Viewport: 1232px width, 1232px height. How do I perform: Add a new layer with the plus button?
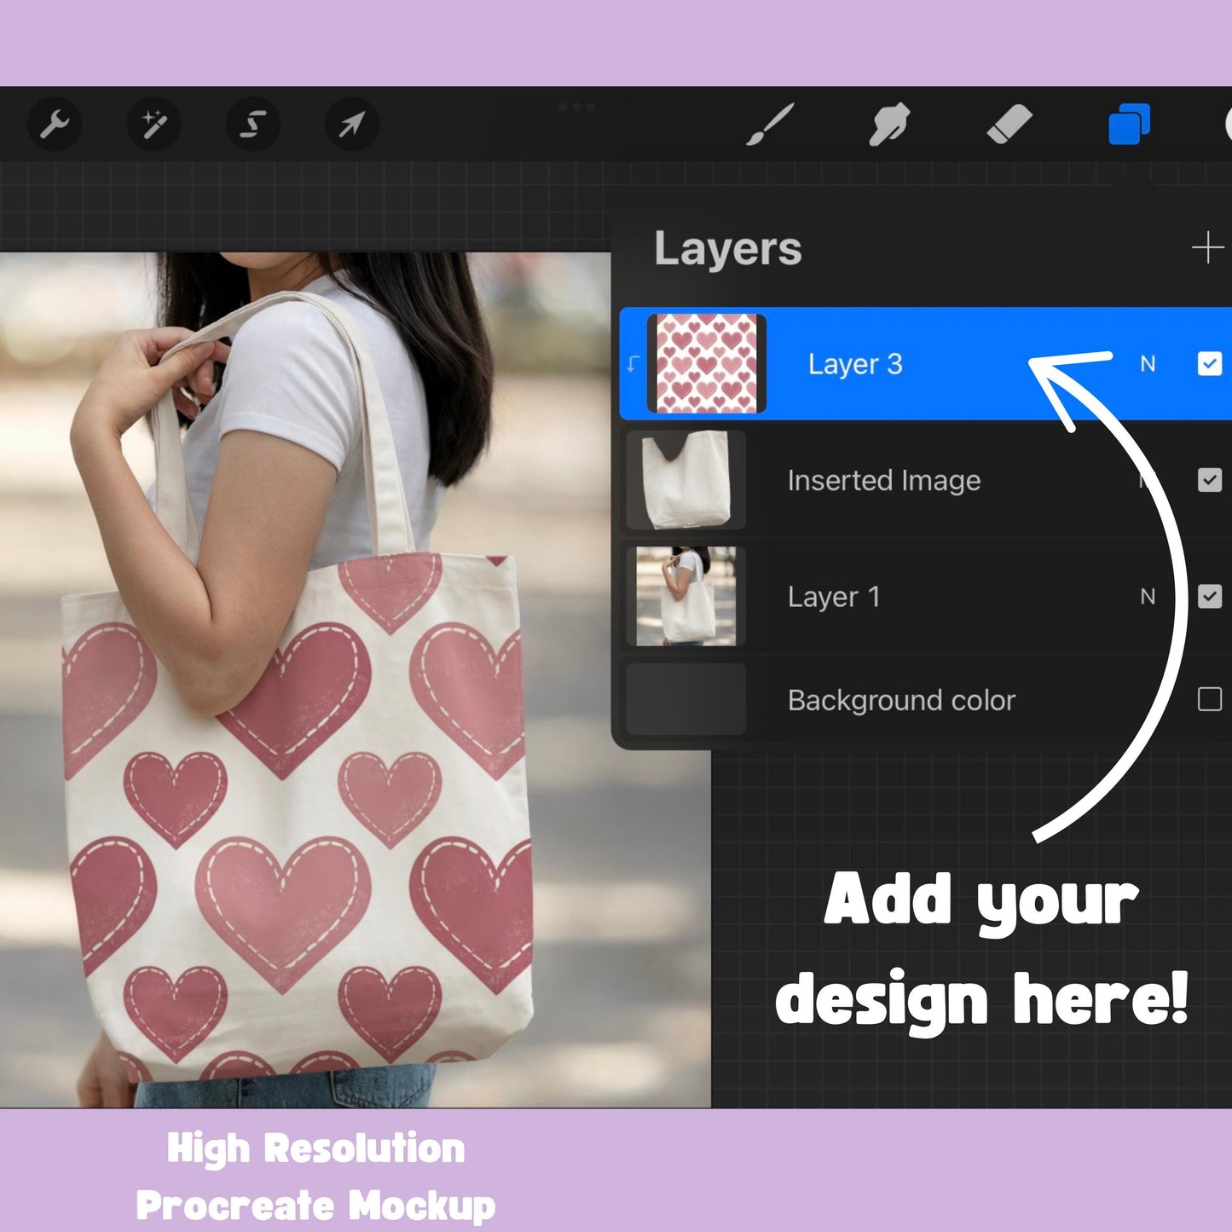pyautogui.click(x=1207, y=250)
